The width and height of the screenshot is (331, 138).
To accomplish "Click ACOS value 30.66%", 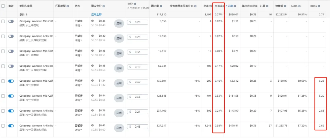I will 302,81.
